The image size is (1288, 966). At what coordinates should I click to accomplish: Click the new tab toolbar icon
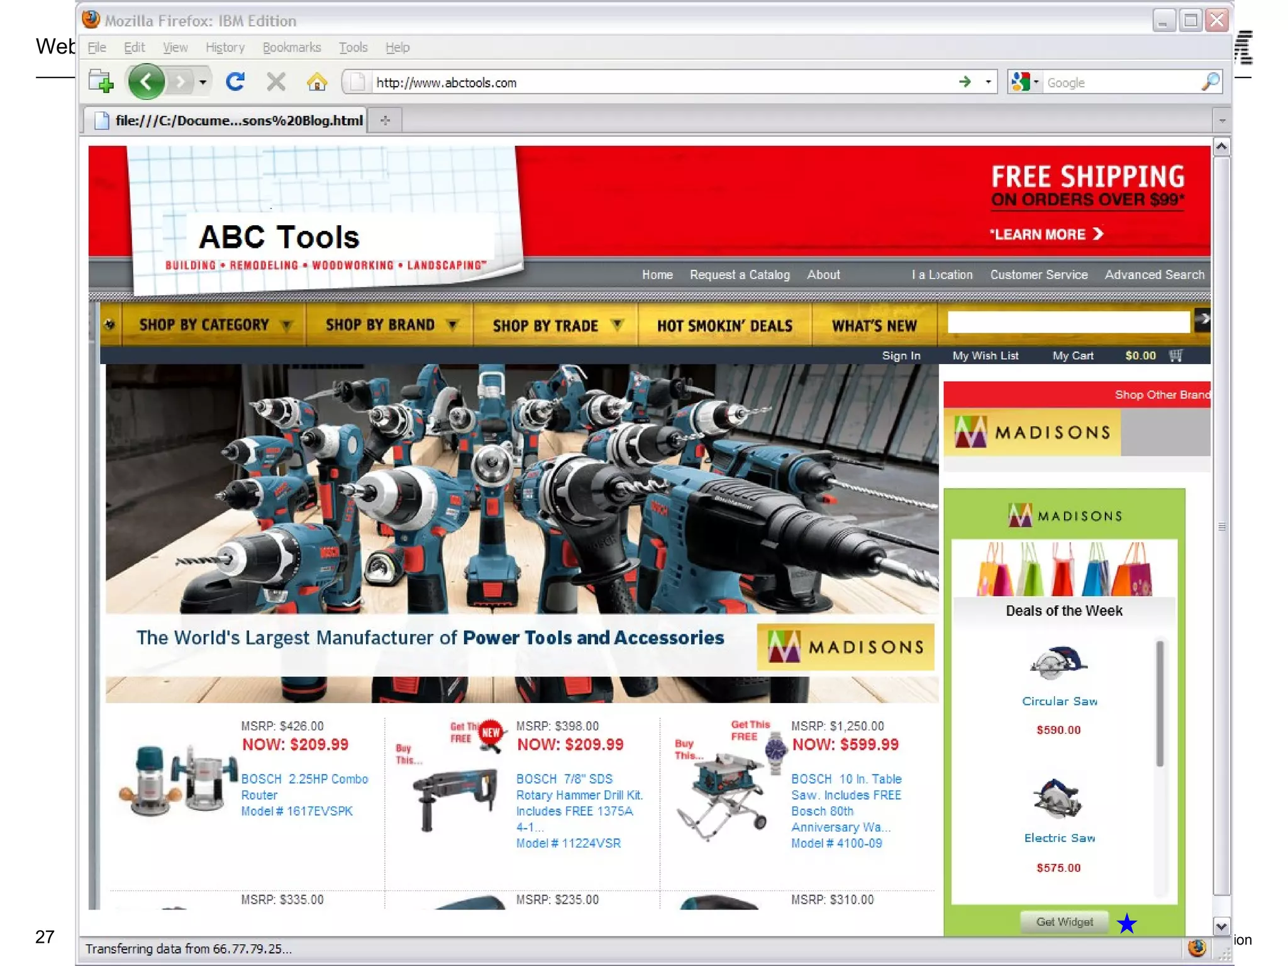click(101, 82)
